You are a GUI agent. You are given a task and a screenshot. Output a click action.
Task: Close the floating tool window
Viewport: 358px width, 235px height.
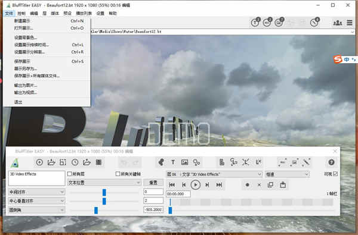click(335, 151)
